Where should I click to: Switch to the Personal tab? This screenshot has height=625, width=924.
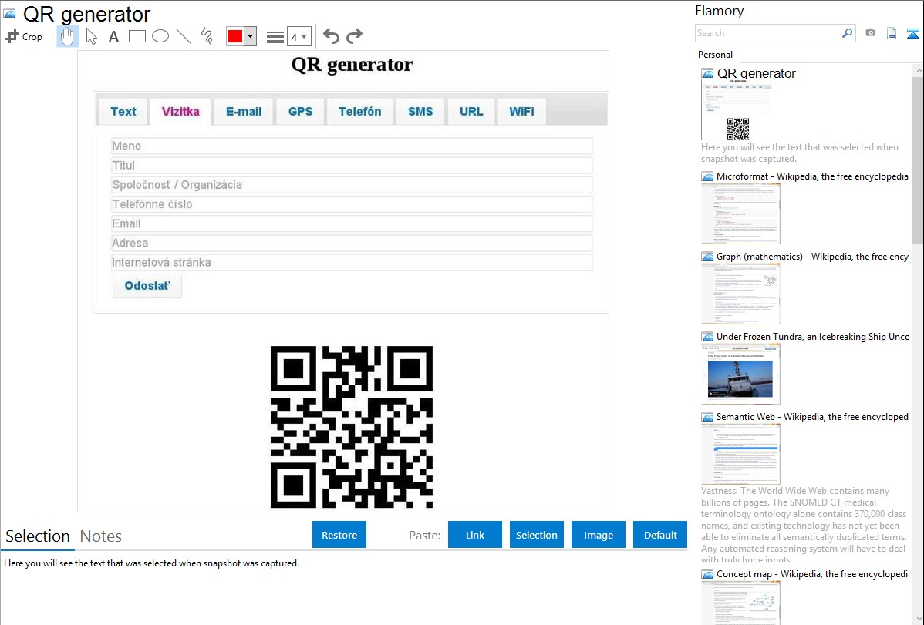pyautogui.click(x=716, y=55)
